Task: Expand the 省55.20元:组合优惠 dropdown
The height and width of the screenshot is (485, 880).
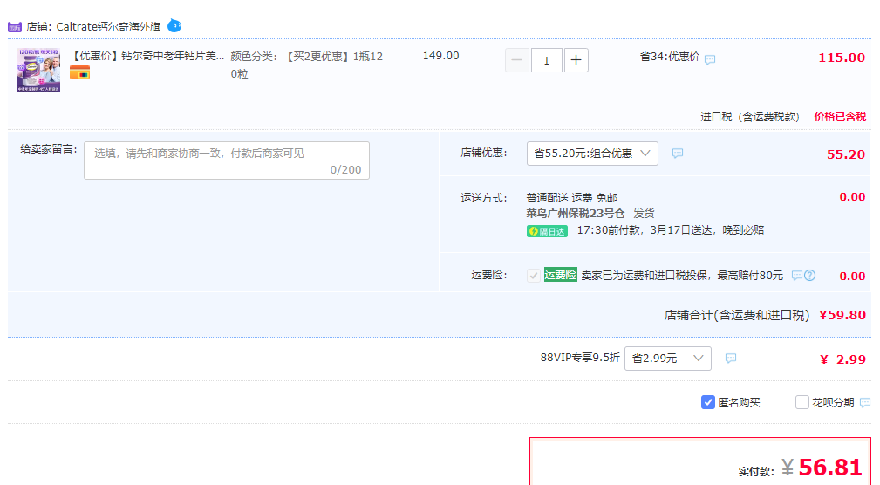Action: pyautogui.click(x=592, y=154)
